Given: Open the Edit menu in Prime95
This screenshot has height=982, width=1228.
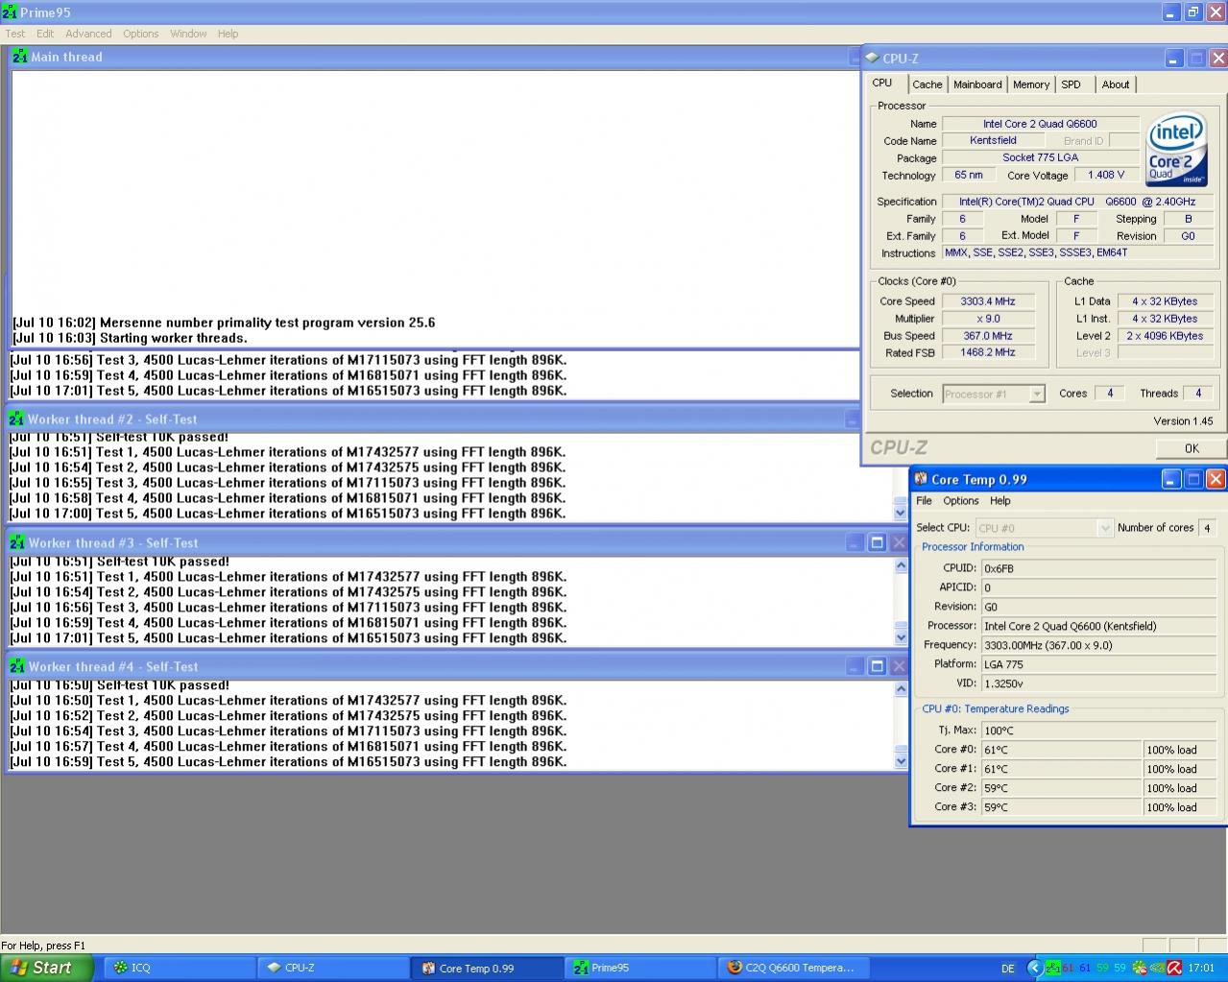Looking at the screenshot, I should point(45,34).
